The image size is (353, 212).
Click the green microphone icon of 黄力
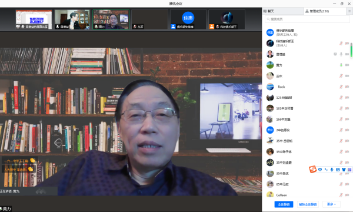(341, 65)
